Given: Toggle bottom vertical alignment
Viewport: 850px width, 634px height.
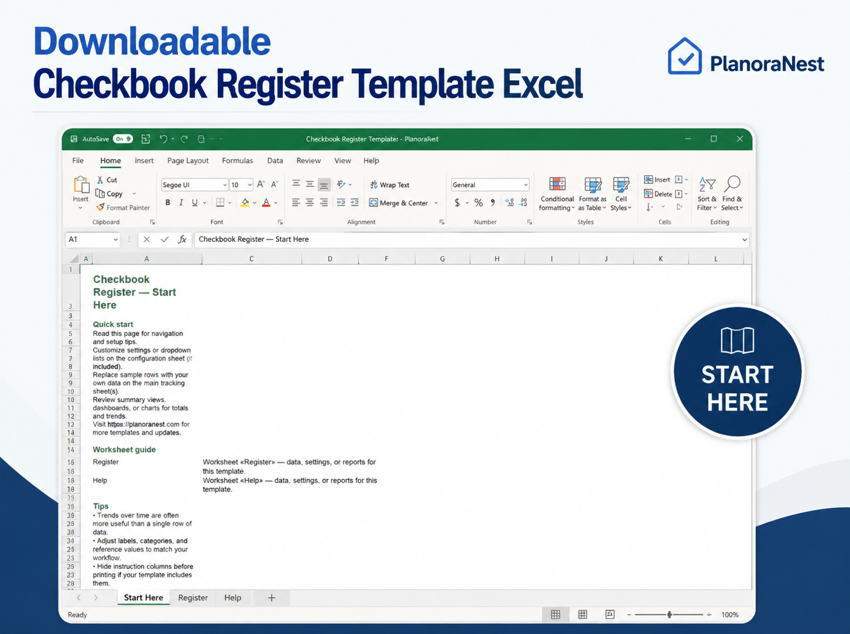Looking at the screenshot, I should point(324,184).
